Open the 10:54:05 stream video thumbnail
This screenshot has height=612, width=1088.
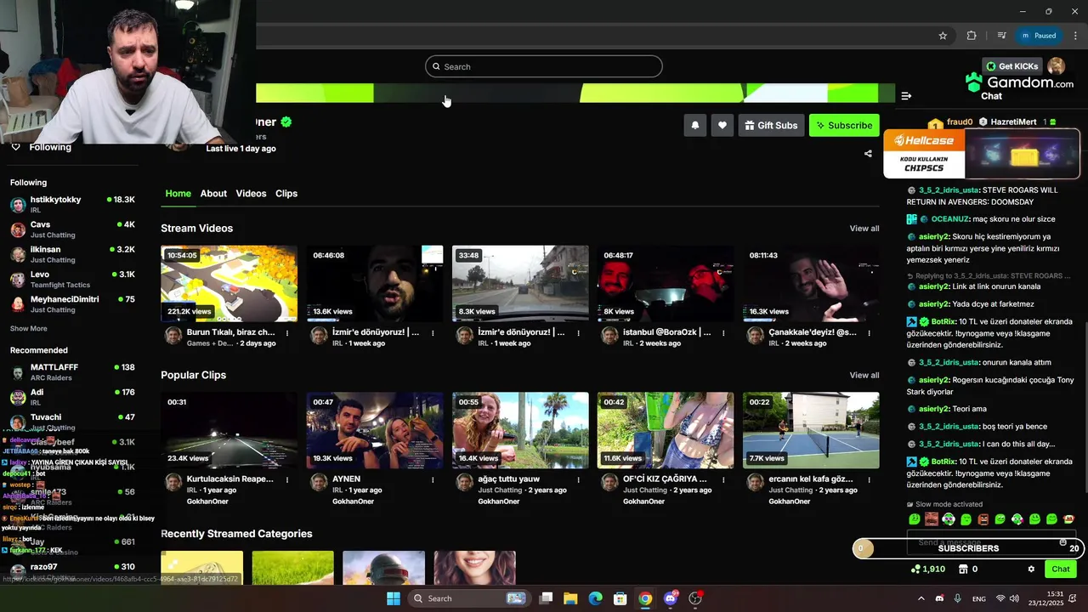pyautogui.click(x=229, y=283)
